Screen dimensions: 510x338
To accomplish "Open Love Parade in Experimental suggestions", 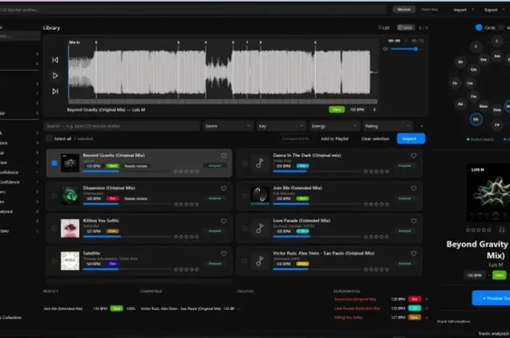I will 357,308.
